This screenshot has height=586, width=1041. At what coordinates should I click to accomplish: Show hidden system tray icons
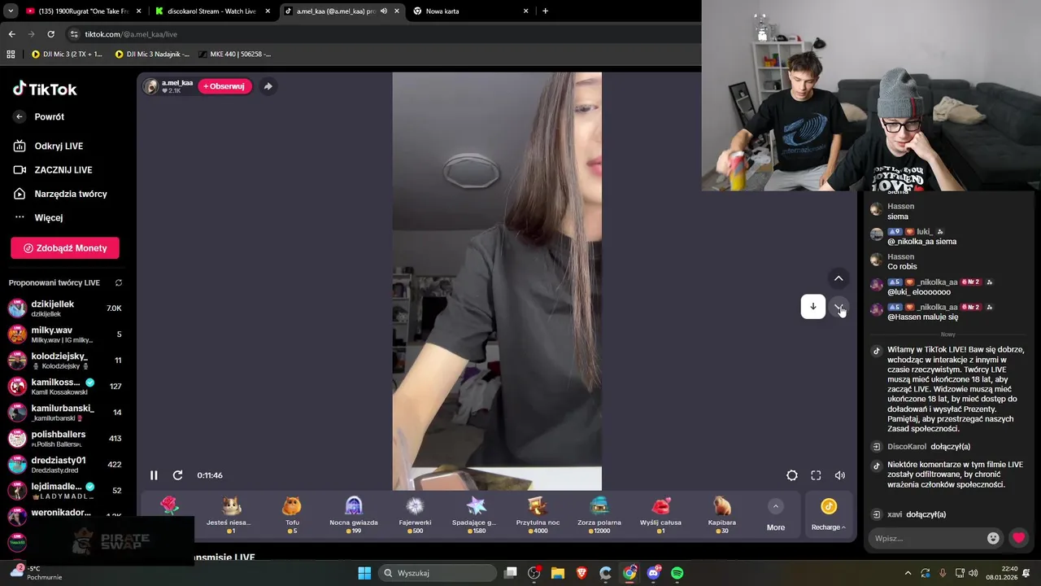point(908,573)
